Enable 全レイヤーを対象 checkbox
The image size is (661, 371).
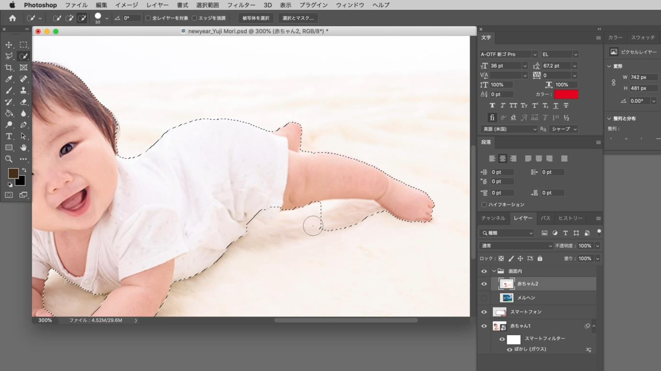point(148,18)
